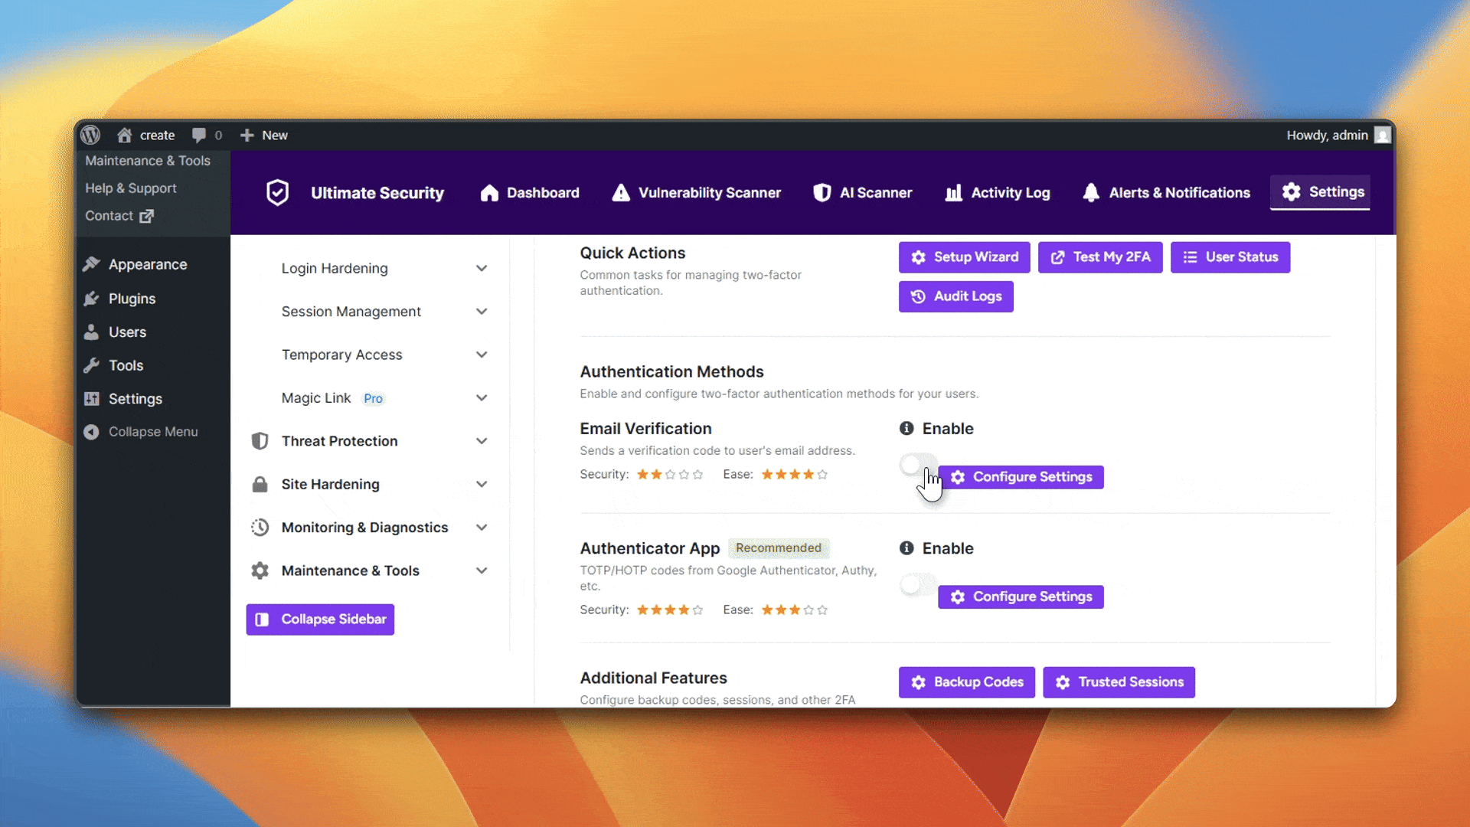Click the Authentication Methods heading
Screen dimensions: 1470x827
coord(672,372)
